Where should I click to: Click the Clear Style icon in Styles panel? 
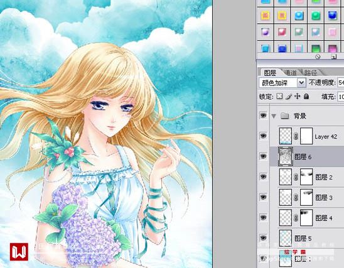tap(318, 56)
